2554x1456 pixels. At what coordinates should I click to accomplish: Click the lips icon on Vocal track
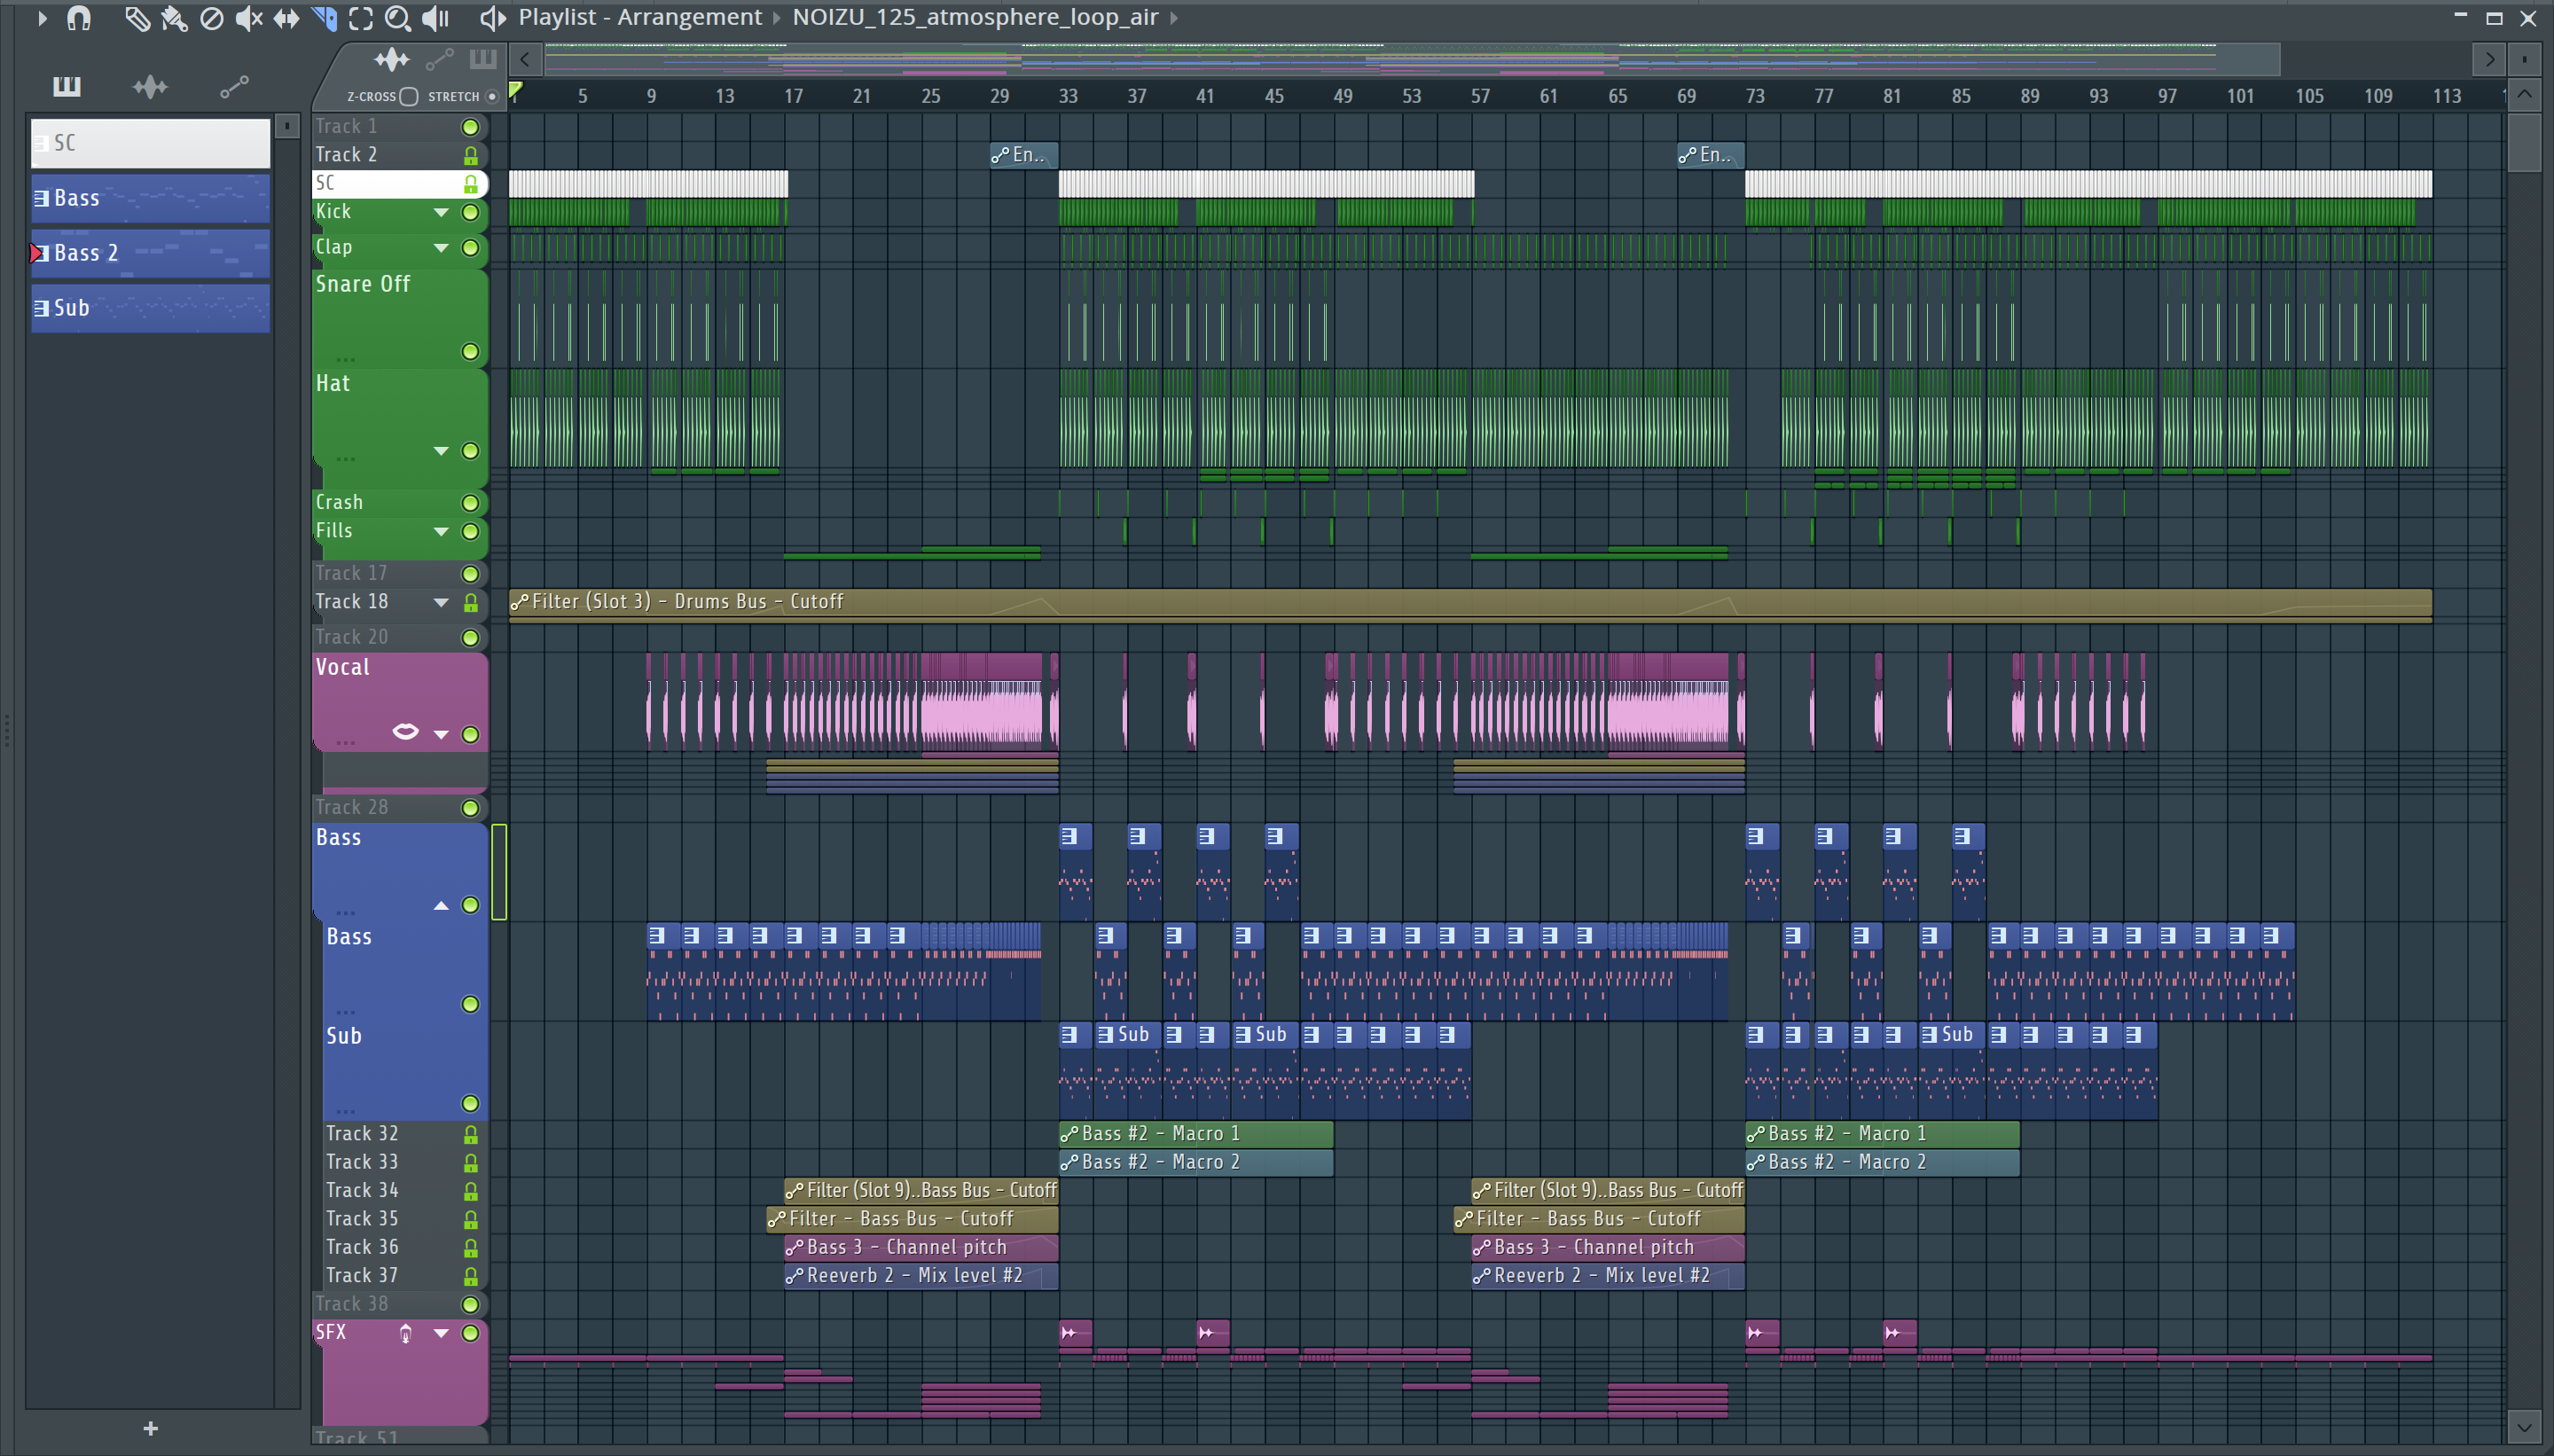pyautogui.click(x=405, y=732)
